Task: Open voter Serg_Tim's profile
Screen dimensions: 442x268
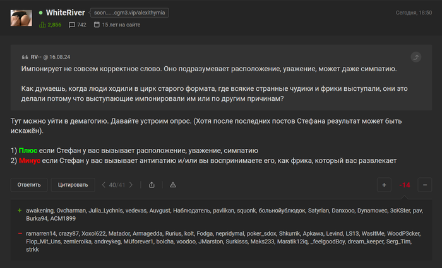Action: [399, 242]
